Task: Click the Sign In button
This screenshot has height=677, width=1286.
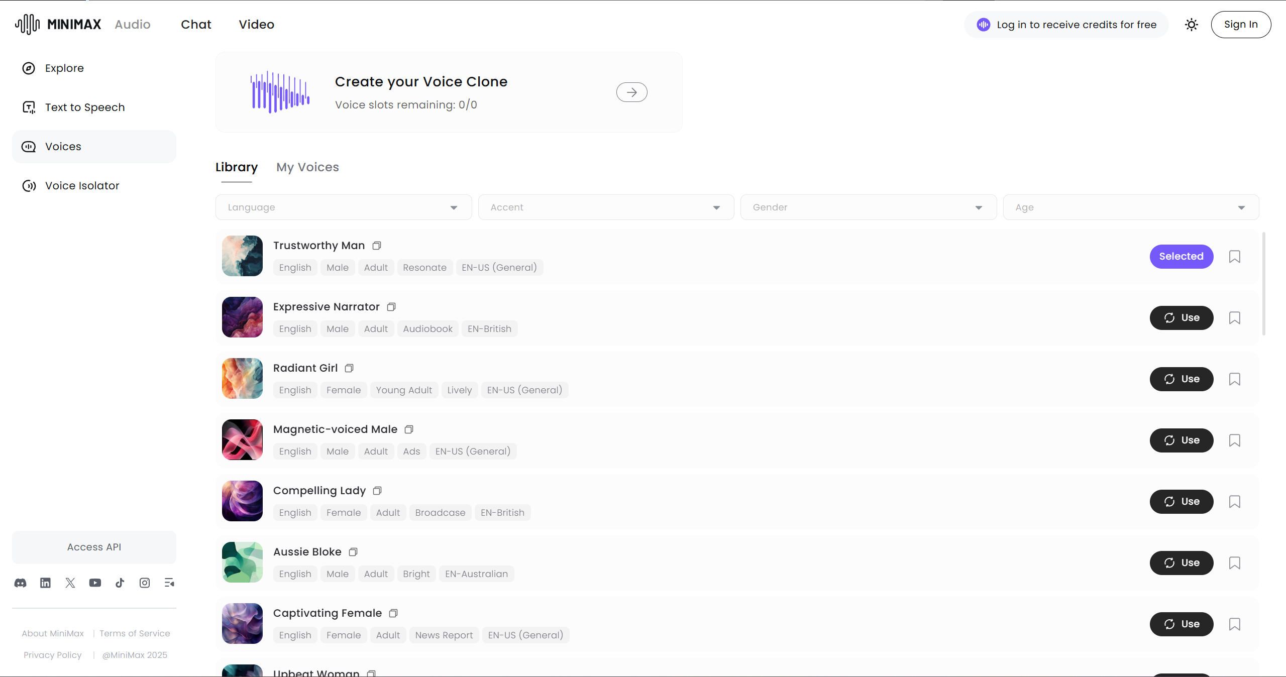Action: (1240, 25)
